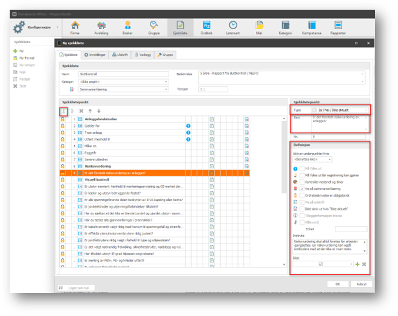The height and width of the screenshot is (316, 398).
Task: Open the Avdeling section in ribbon
Action: pos(101,28)
